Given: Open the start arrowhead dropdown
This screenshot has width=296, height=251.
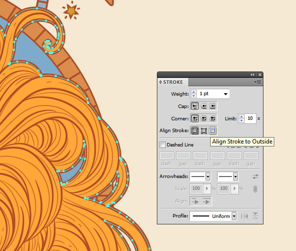Looking at the screenshot, I should [208, 176].
